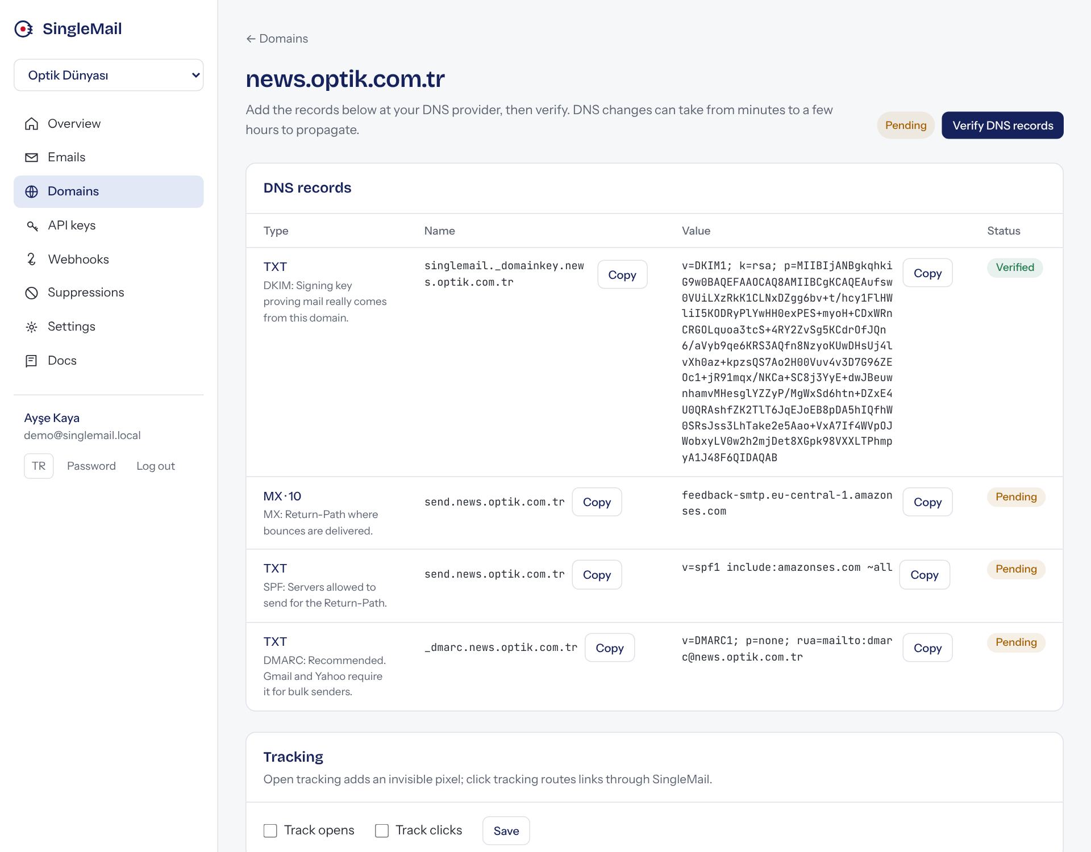The image size is (1091, 852).
Task: Click the news.optik.com.tr page heading
Action: [345, 79]
